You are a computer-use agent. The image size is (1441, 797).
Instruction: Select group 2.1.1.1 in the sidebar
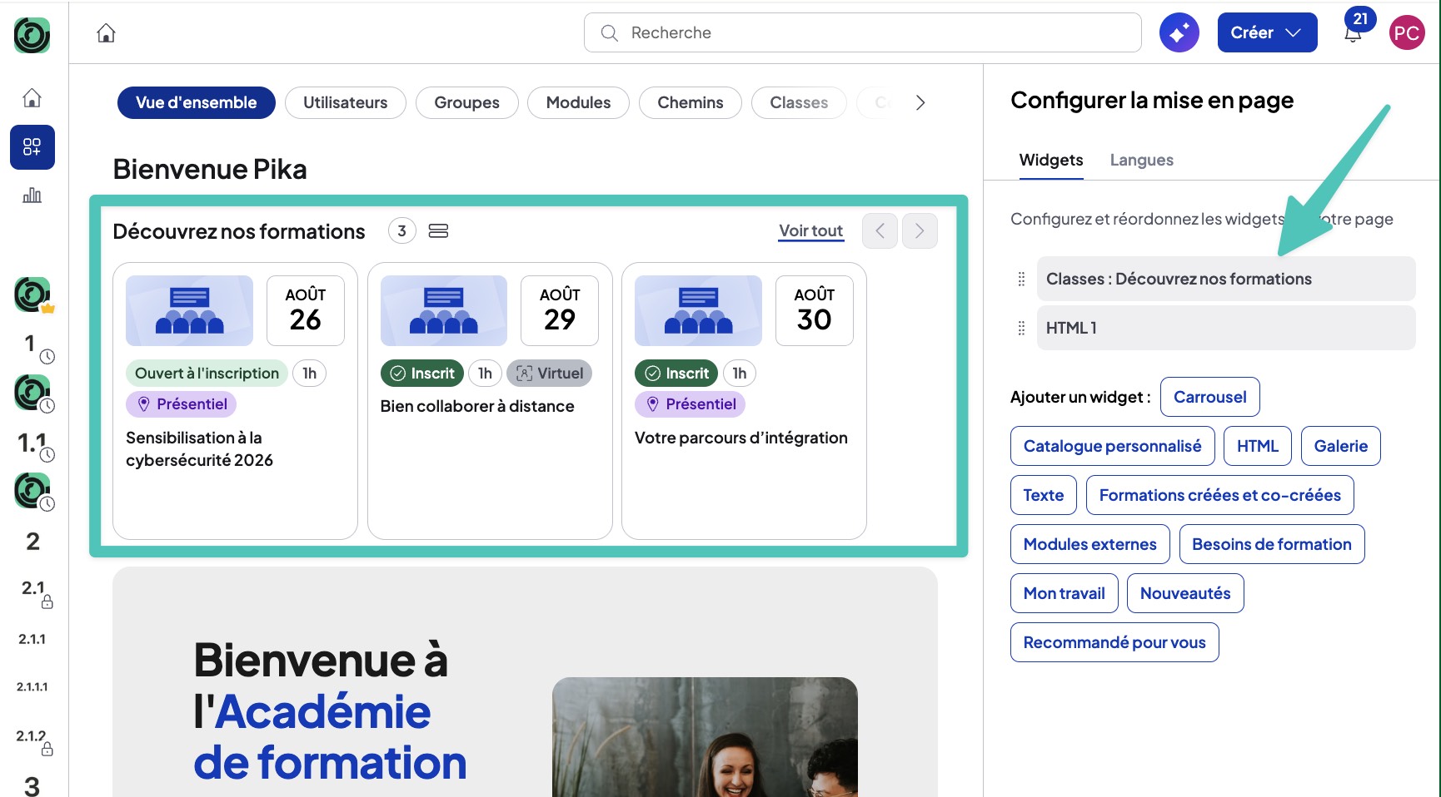[x=32, y=686]
